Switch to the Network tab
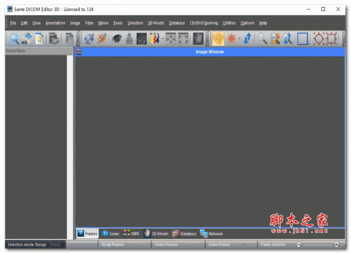 (212, 234)
